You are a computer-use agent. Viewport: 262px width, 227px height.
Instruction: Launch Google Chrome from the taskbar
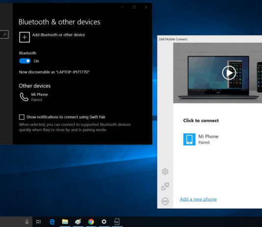click(x=91, y=222)
